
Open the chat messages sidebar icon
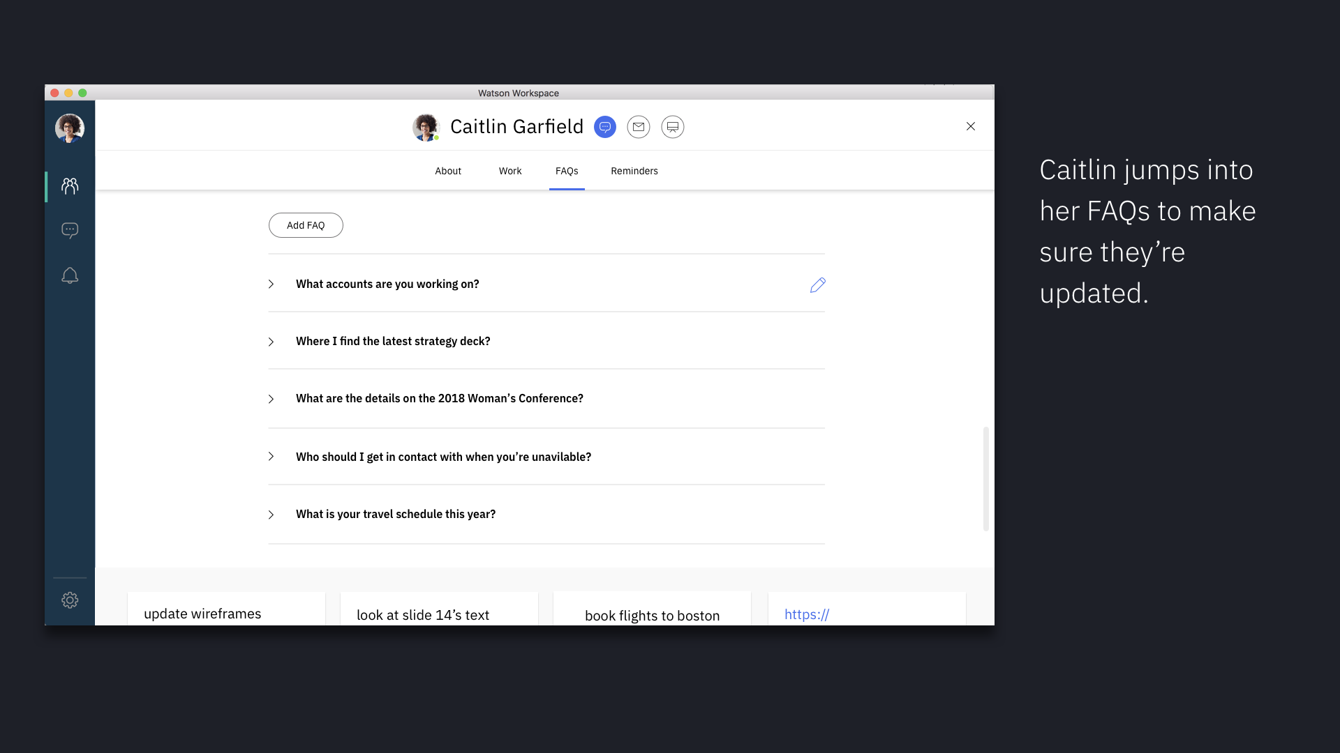click(x=70, y=230)
